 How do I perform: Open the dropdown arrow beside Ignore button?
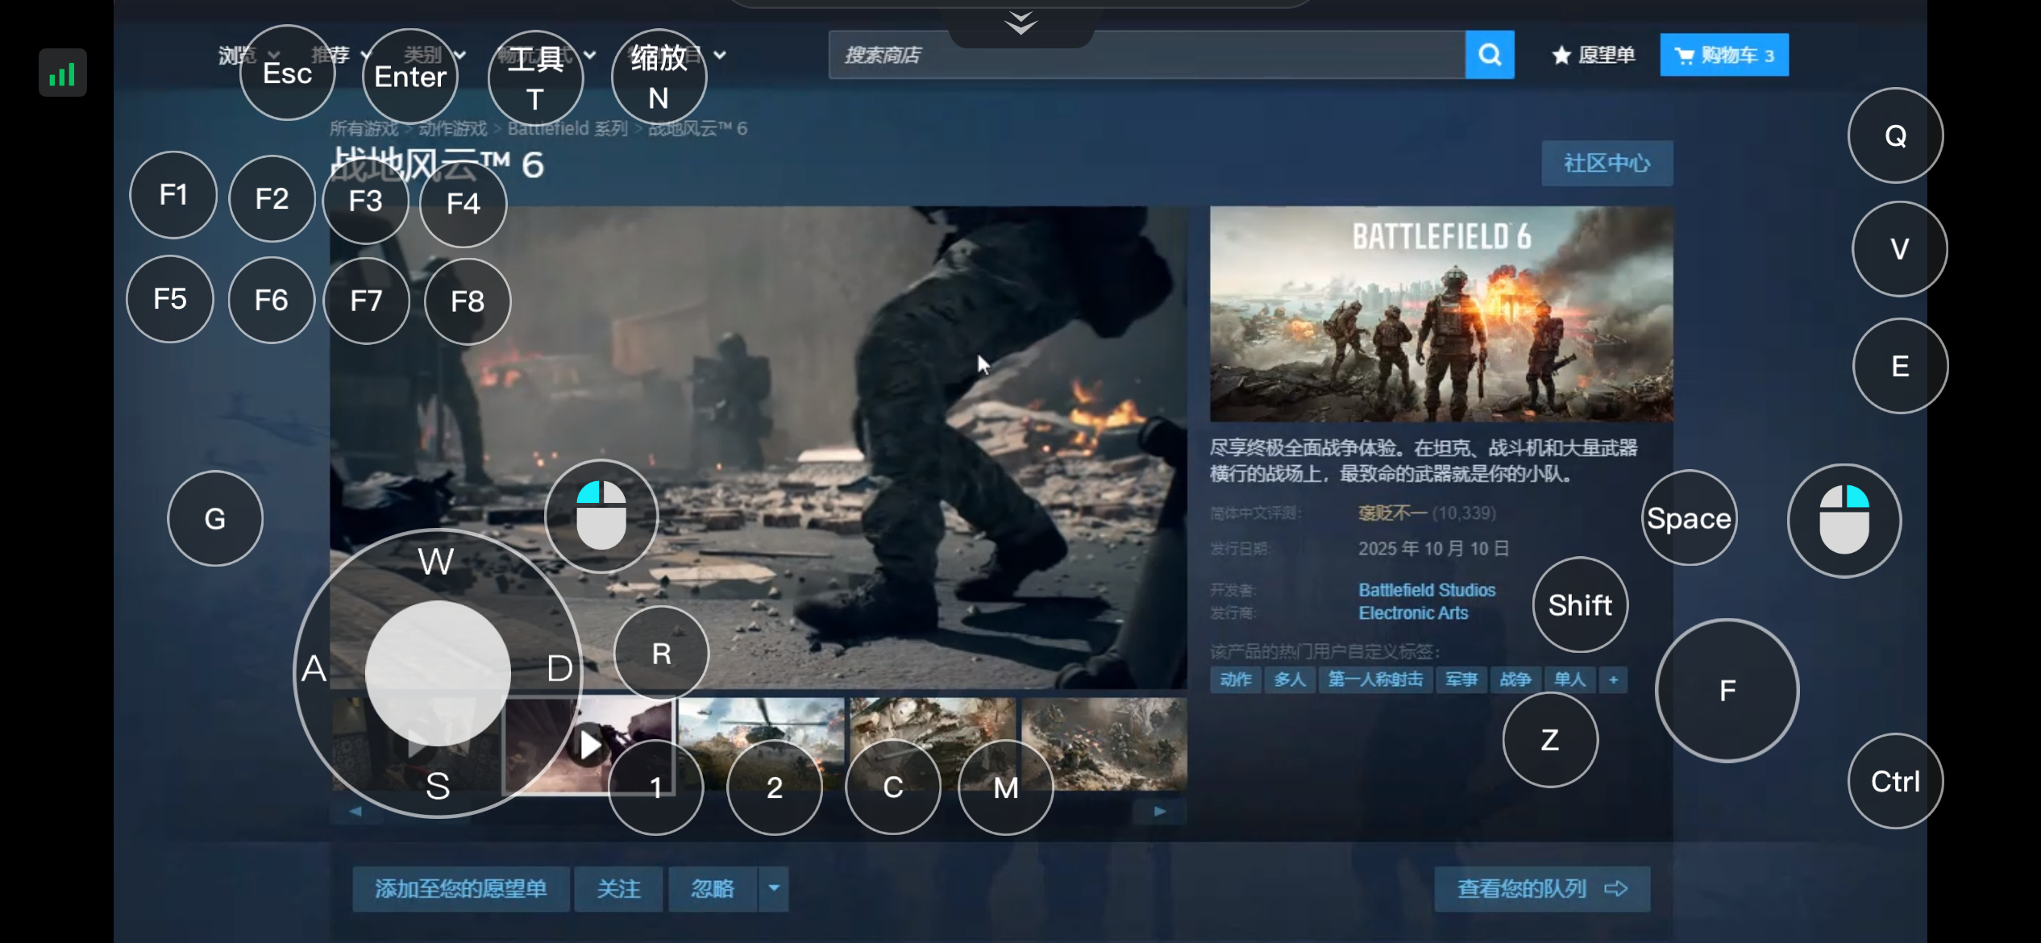774,888
